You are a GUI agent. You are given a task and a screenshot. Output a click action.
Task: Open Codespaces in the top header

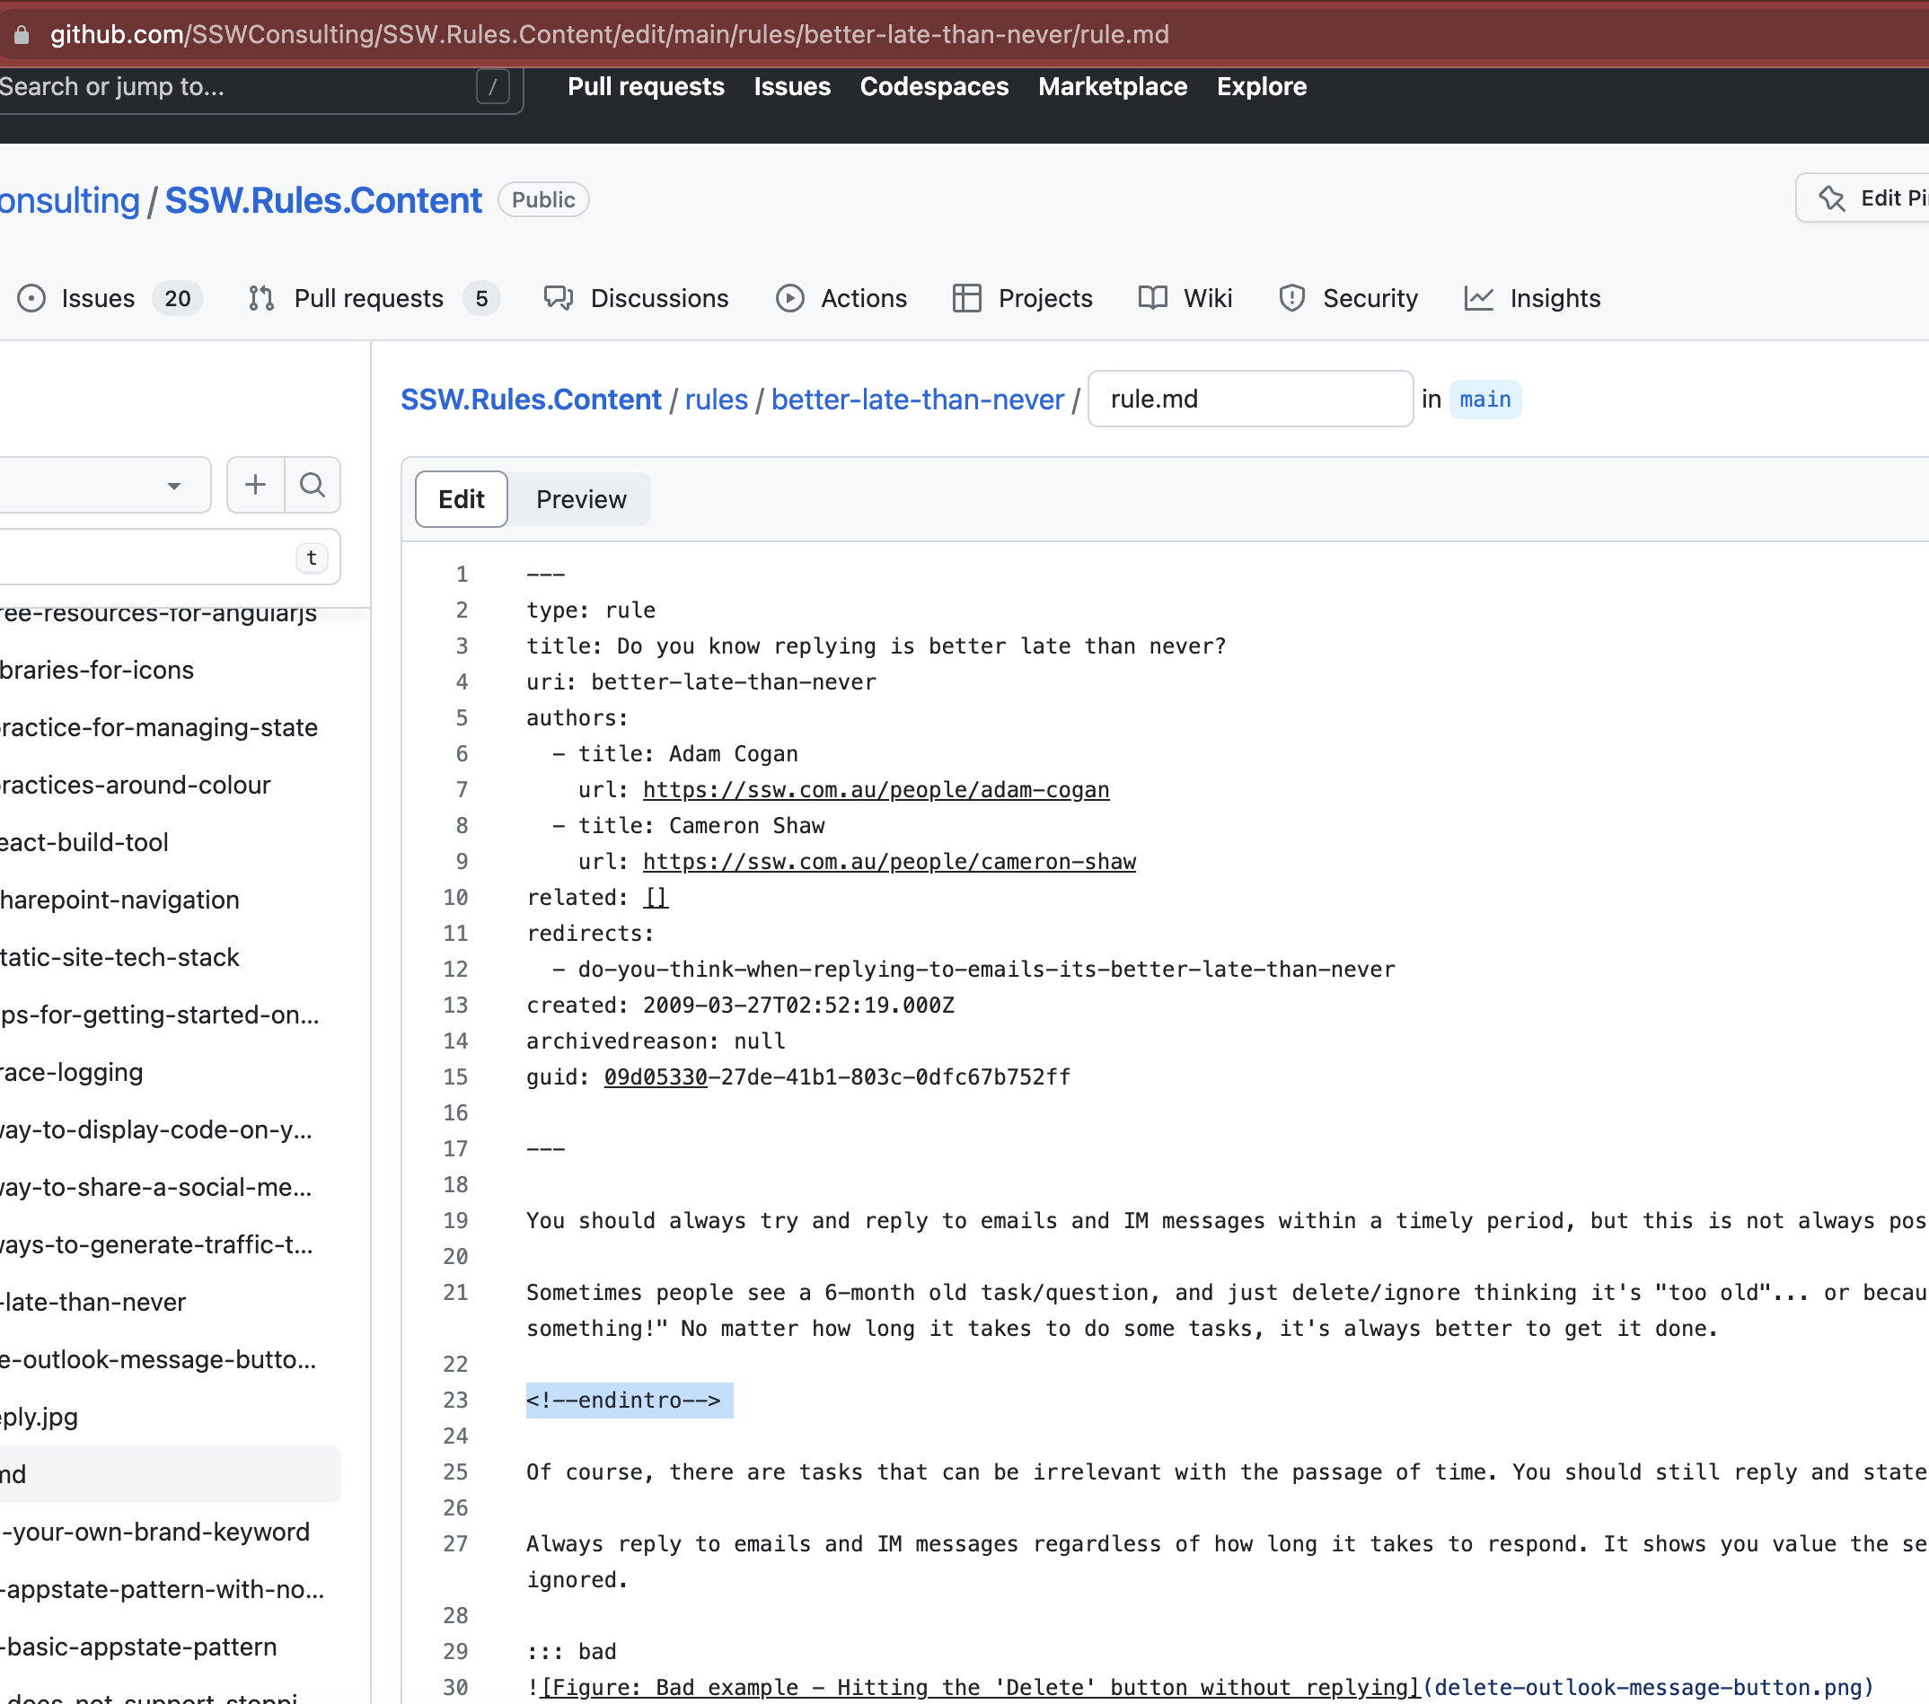pyautogui.click(x=934, y=87)
